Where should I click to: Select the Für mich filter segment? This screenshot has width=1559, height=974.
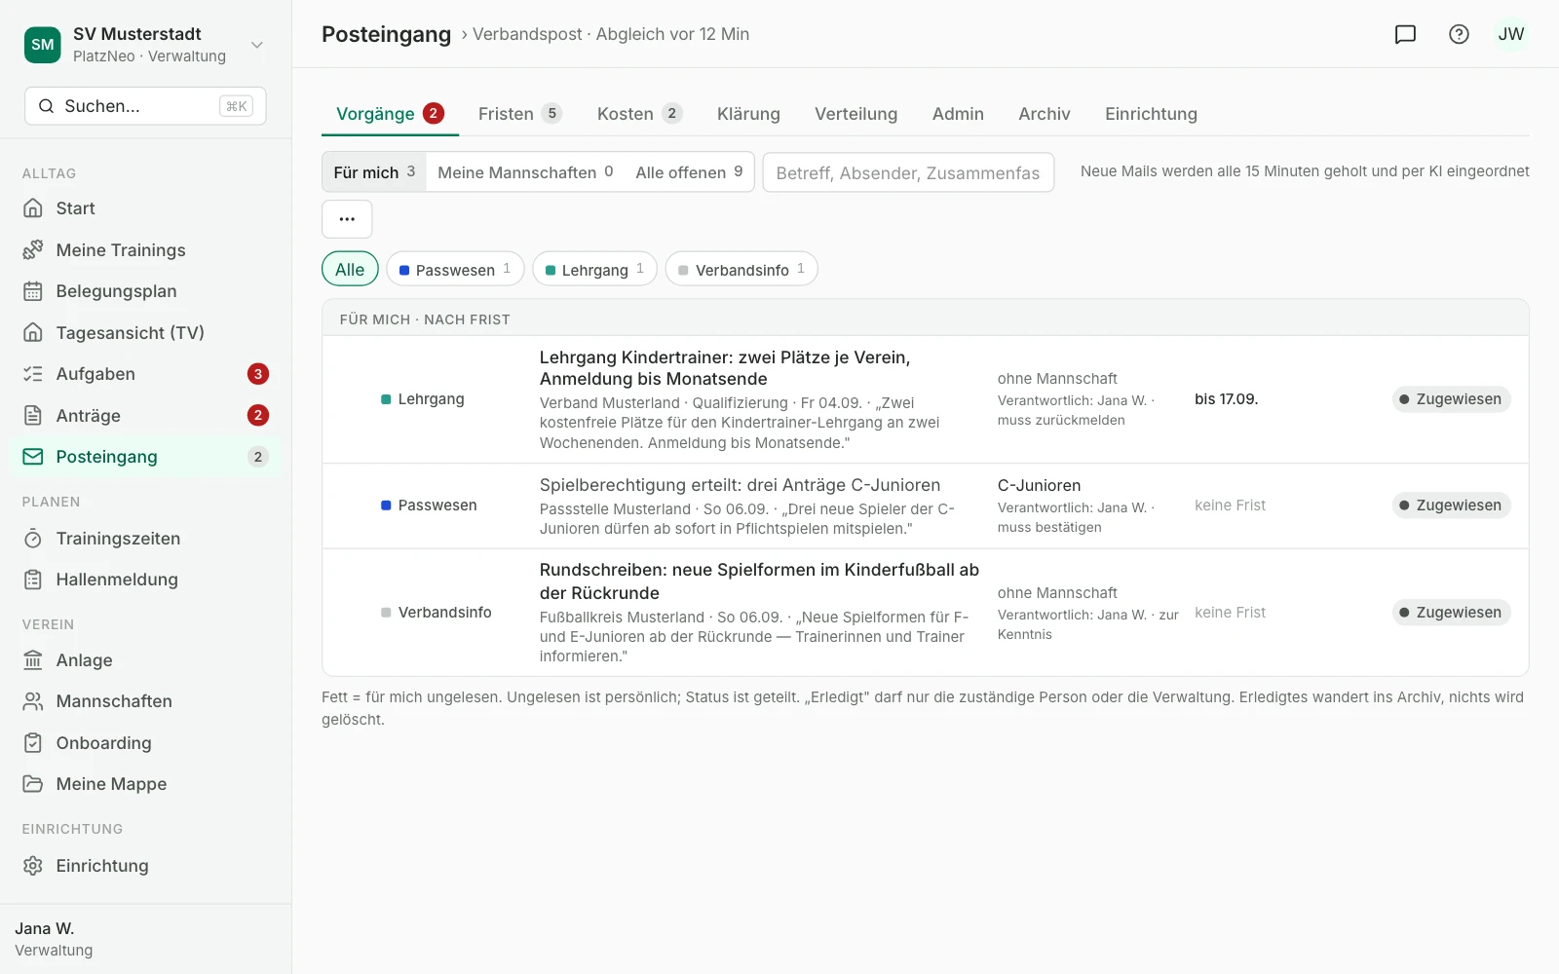374,172
